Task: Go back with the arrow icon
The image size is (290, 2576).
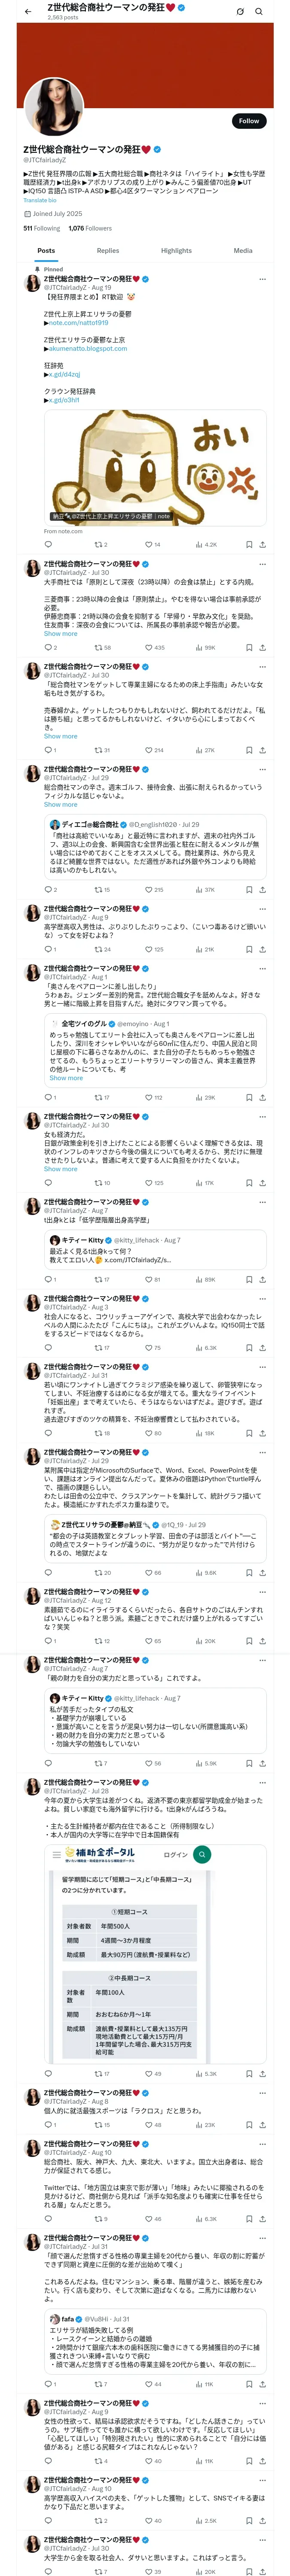Action: pyautogui.click(x=27, y=11)
